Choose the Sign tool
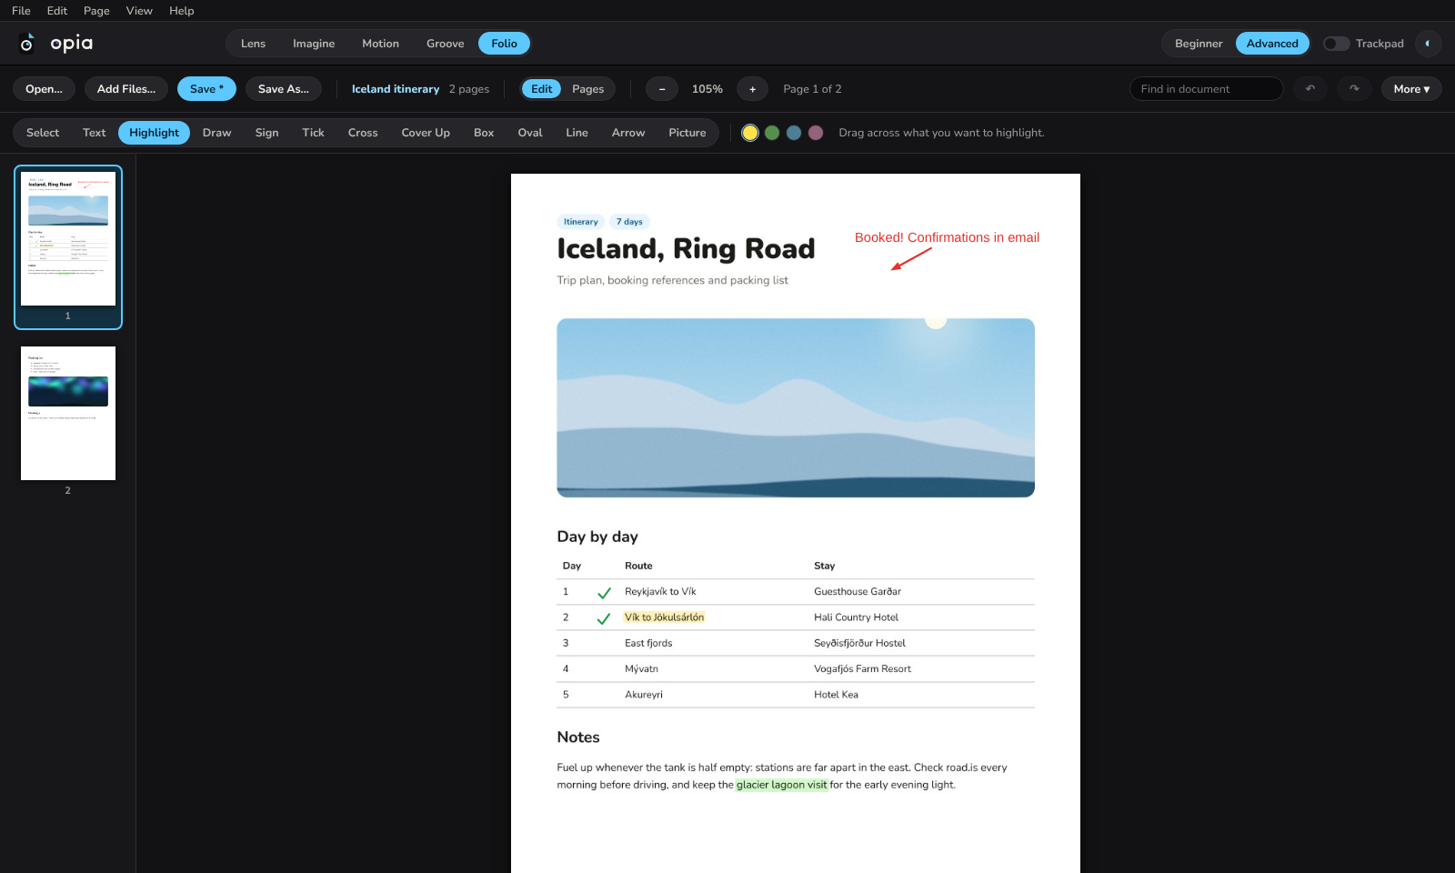The height and width of the screenshot is (873, 1455). (x=266, y=133)
